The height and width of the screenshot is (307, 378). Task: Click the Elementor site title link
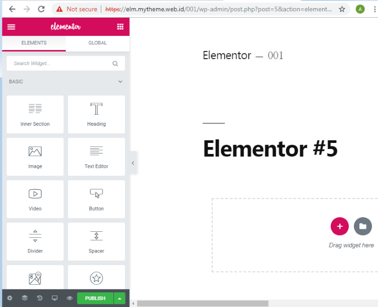click(227, 56)
